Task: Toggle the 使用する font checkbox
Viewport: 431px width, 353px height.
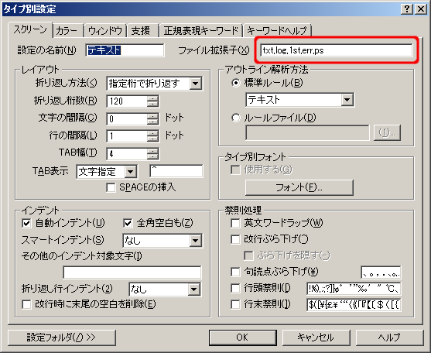Action: click(235, 170)
